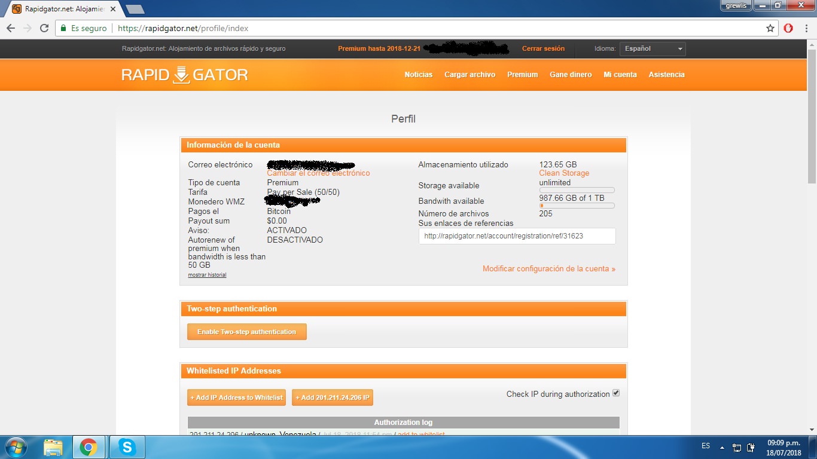The width and height of the screenshot is (817, 459).
Task: Open Skype from the taskbar
Action: tap(126, 446)
